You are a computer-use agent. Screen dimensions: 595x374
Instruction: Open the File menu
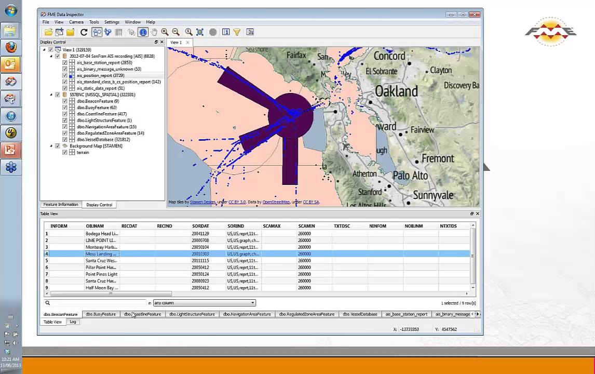coord(46,22)
